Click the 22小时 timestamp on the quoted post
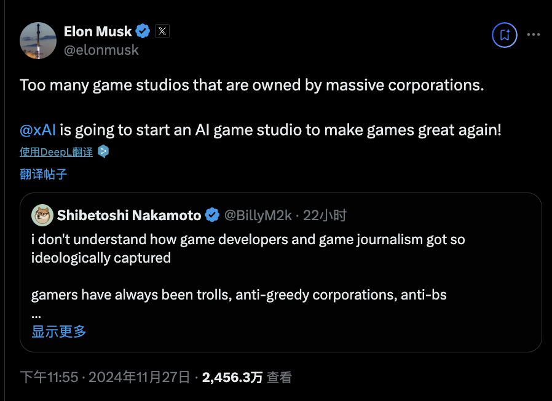The image size is (552, 401). tap(325, 215)
